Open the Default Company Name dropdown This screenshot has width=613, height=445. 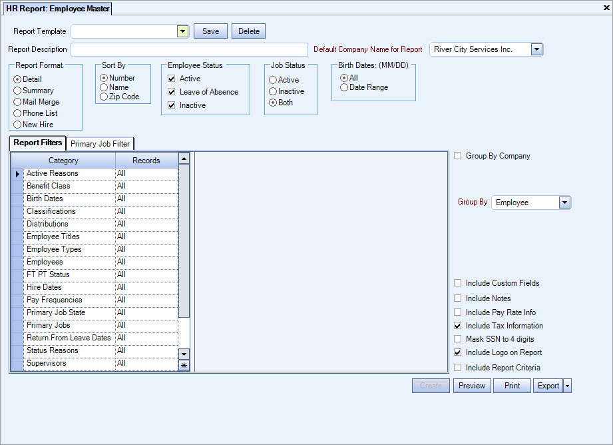(535, 49)
